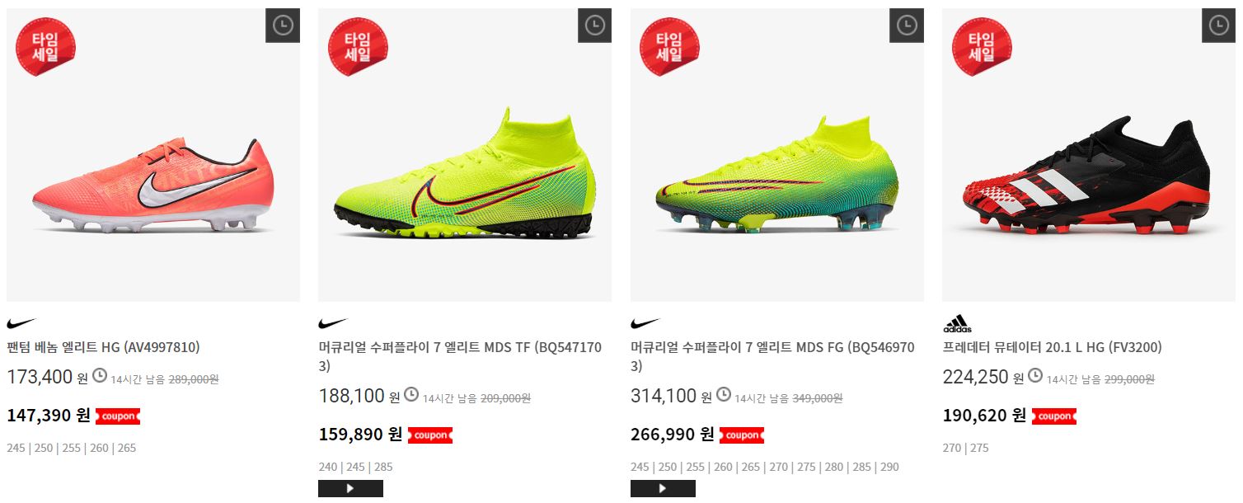Viewport: 1243px width, 503px height.
Task: Click Nike logo under the orange Phantom shoe
Action: pyautogui.click(x=22, y=324)
